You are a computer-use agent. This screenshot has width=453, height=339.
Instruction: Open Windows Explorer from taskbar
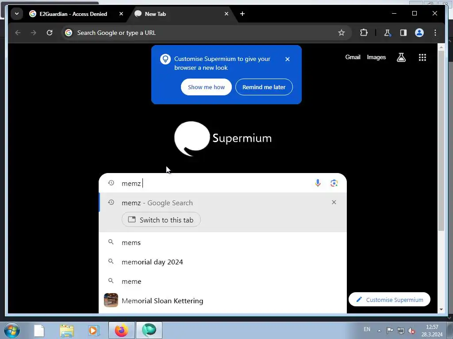pyautogui.click(x=67, y=331)
